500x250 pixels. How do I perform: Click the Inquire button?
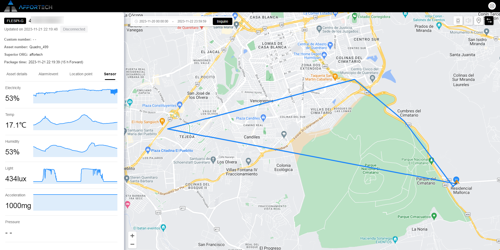click(222, 21)
